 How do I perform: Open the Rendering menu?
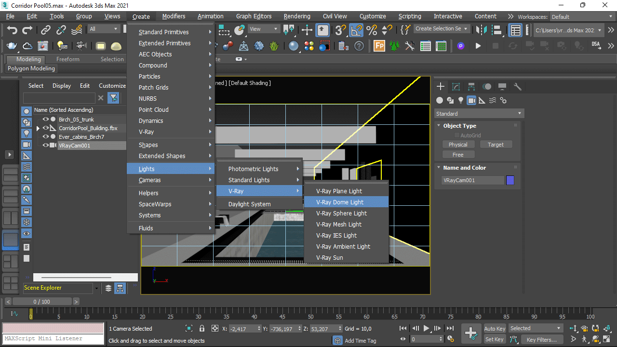click(x=297, y=16)
